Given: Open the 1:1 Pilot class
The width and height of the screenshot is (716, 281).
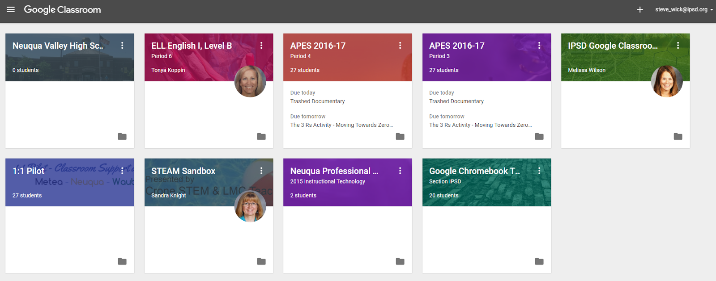Looking at the screenshot, I should (x=29, y=171).
